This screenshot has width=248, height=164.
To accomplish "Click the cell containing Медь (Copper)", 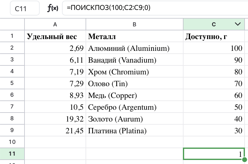I will coord(135,95).
